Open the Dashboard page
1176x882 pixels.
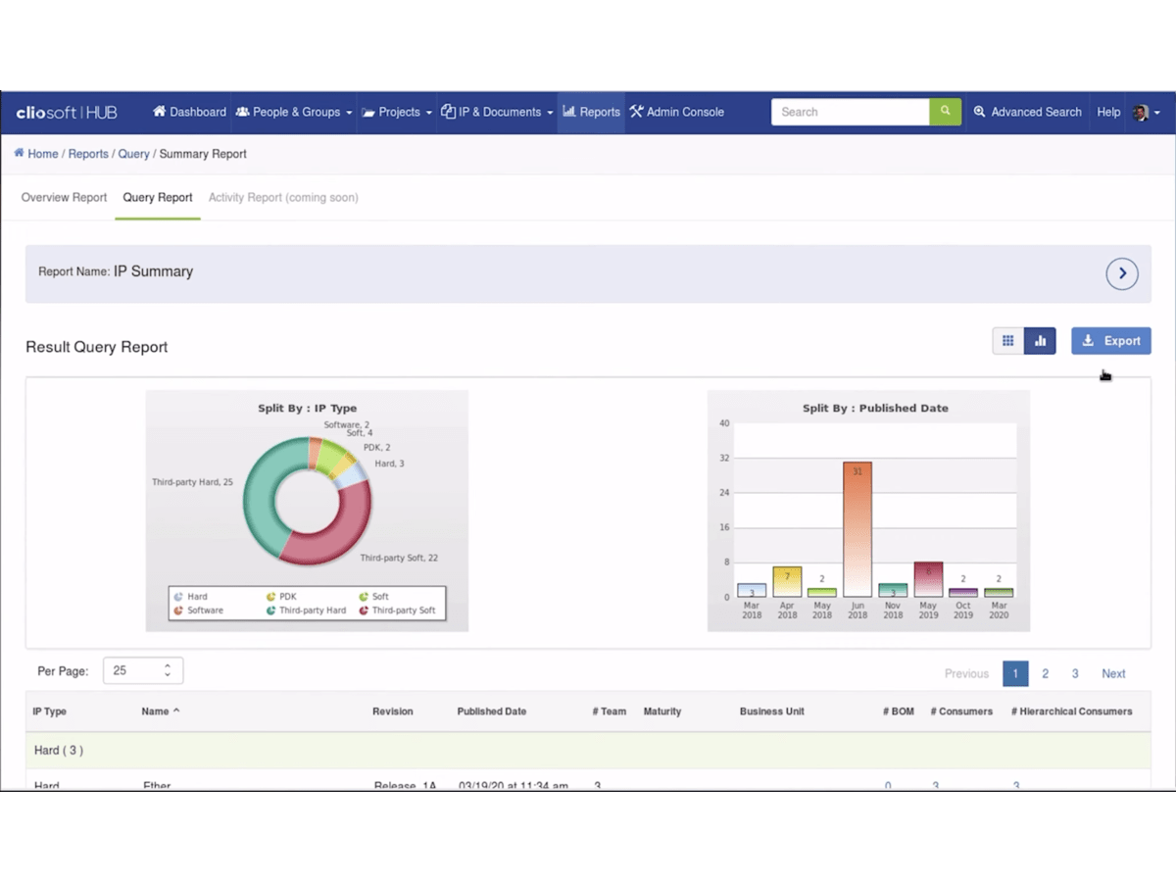[x=189, y=113]
